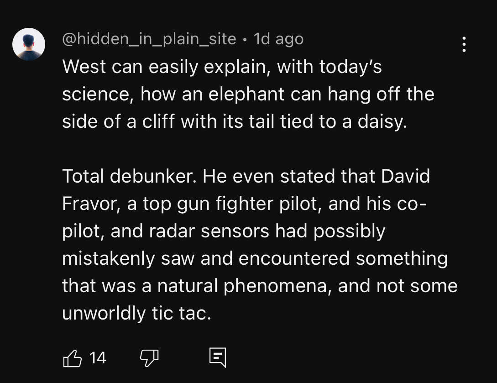Viewport: 497px width, 383px height.
Task: Click the "1d ago" timestamp
Action: (x=278, y=39)
